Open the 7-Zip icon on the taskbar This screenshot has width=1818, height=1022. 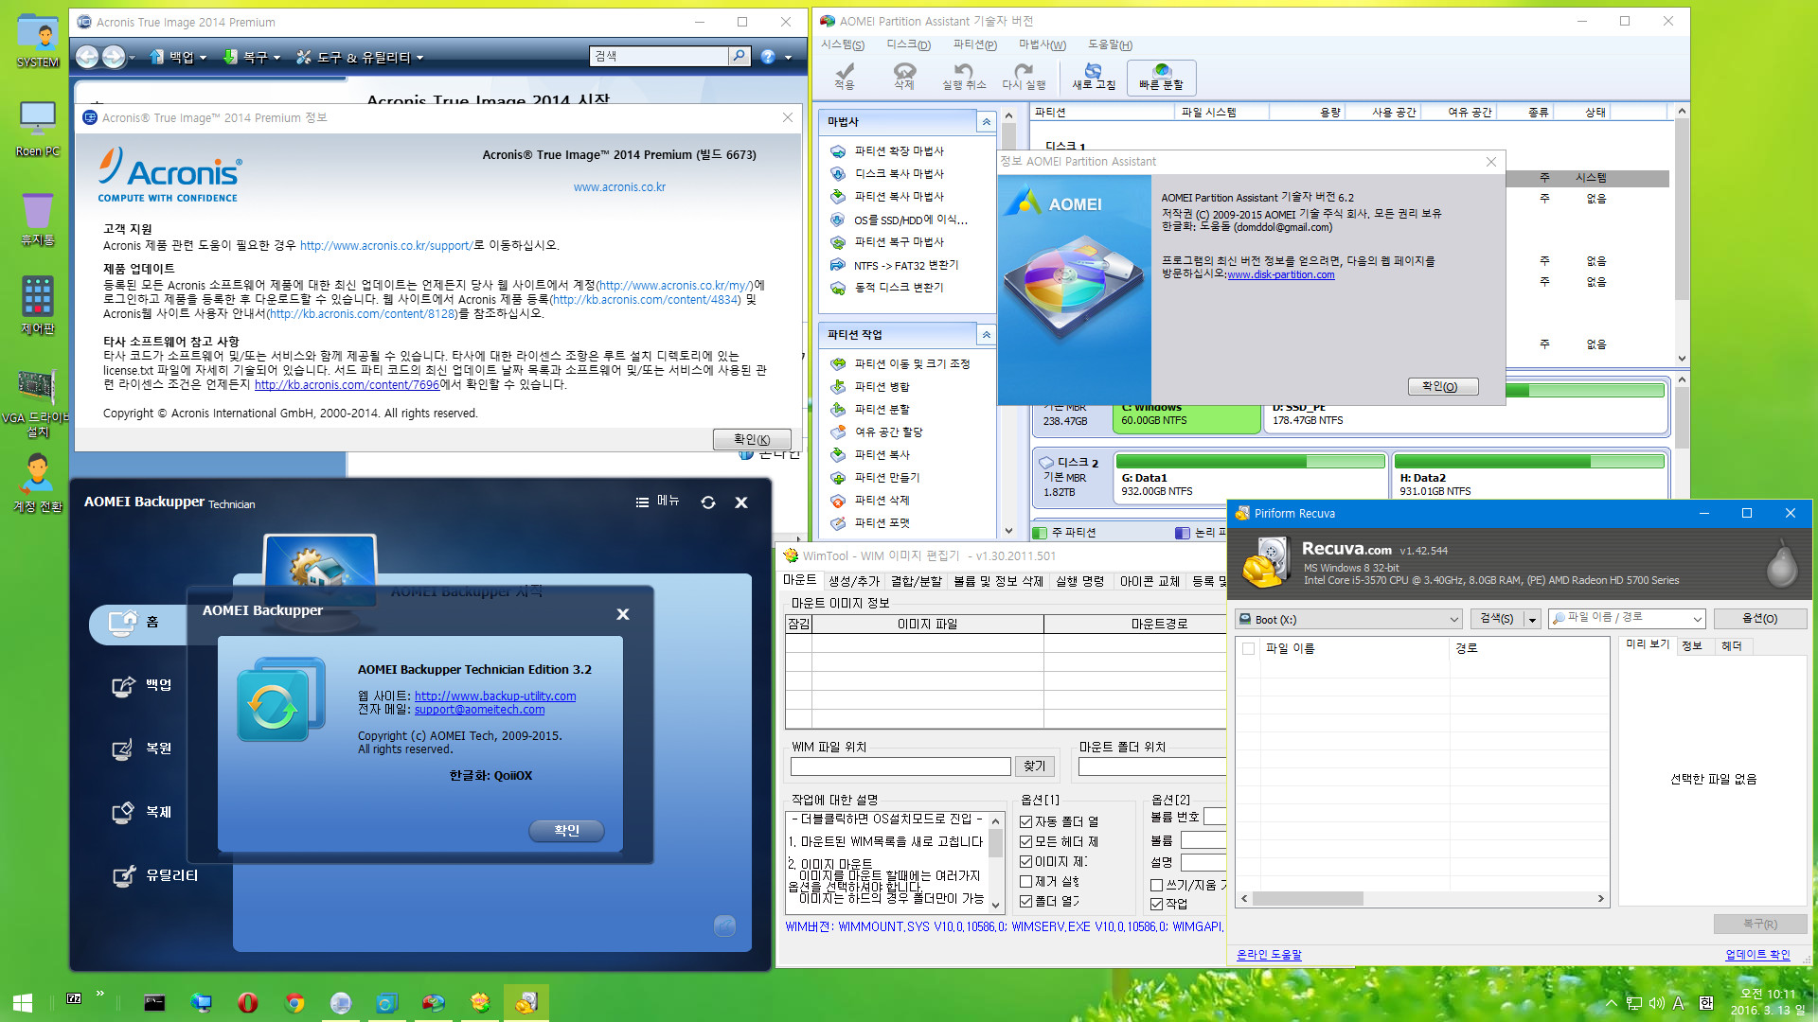[x=74, y=998]
